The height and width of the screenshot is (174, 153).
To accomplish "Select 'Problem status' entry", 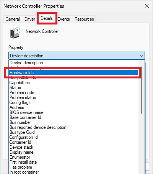I will (74, 98).
